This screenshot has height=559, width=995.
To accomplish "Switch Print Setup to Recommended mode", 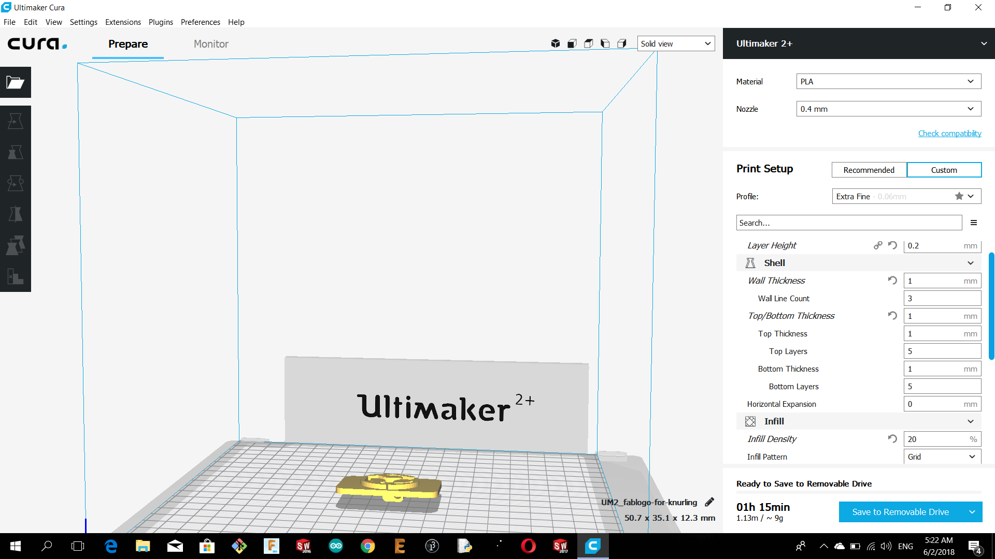I will click(869, 170).
